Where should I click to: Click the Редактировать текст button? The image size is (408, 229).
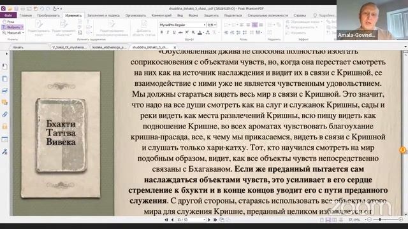[38, 28]
